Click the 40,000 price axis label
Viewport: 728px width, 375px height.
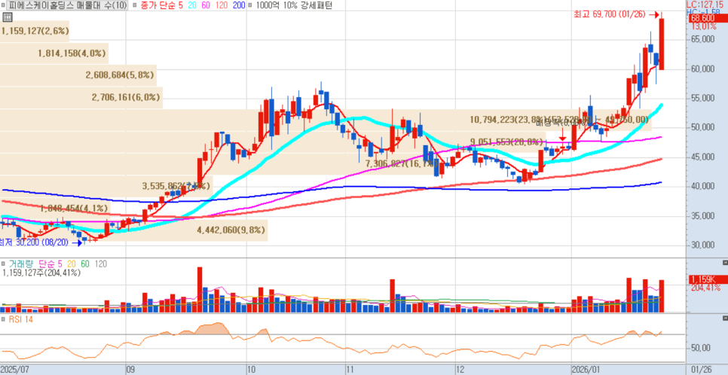pyautogui.click(x=702, y=187)
